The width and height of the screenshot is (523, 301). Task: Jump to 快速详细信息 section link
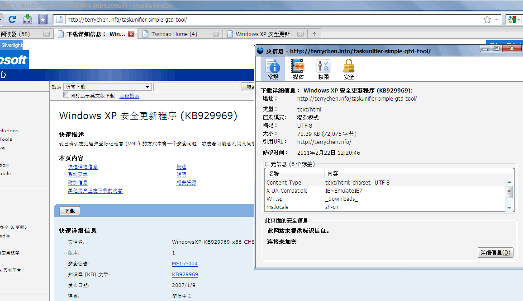point(83,167)
